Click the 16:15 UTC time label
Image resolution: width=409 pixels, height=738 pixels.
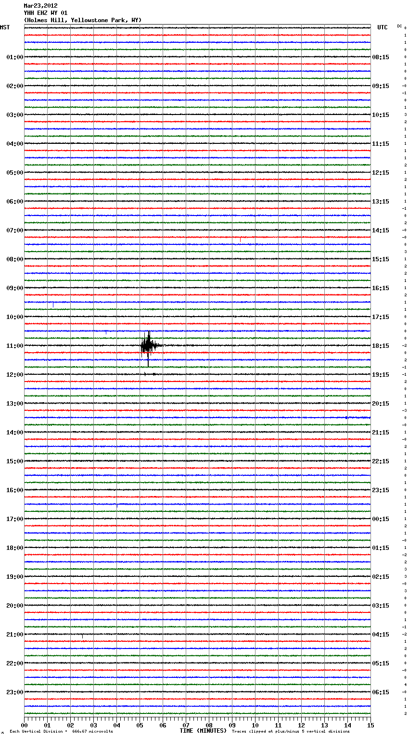pos(381,288)
